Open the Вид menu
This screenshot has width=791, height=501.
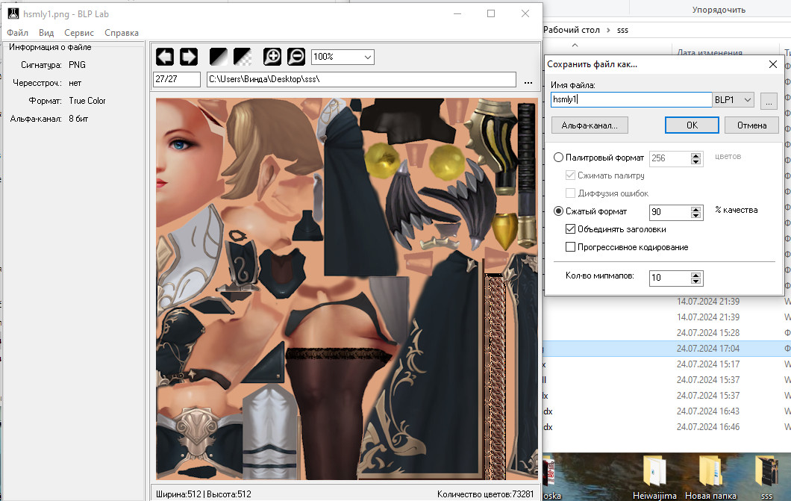46,33
